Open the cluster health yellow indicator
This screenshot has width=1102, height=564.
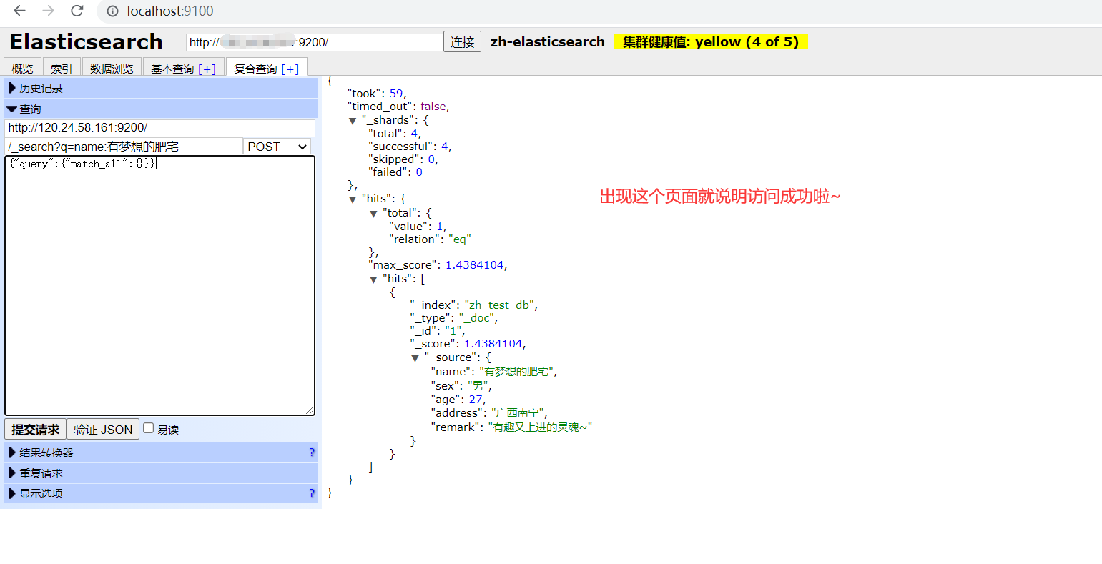[x=711, y=41]
